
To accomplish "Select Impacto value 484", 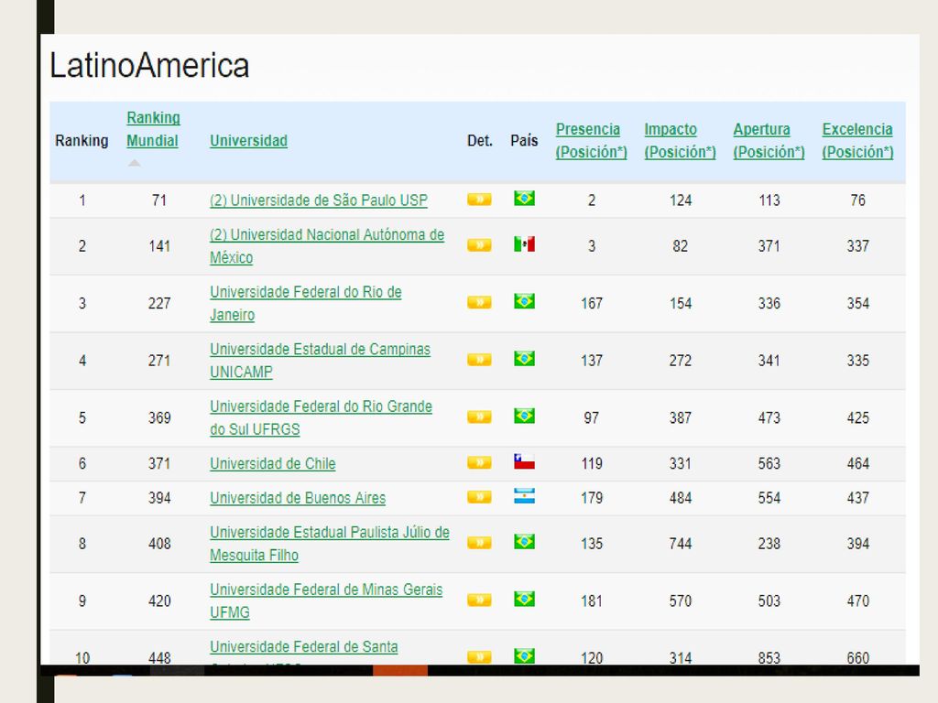I will point(681,498).
